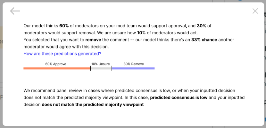Click 'moderator would agree with this decision' line
Viewport: 266px width, 128px height.
(66, 47)
